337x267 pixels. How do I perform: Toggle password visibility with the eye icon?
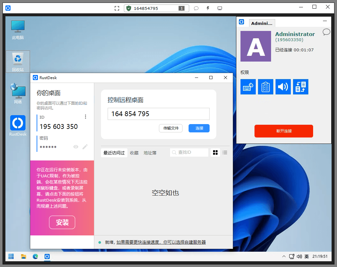76,147
